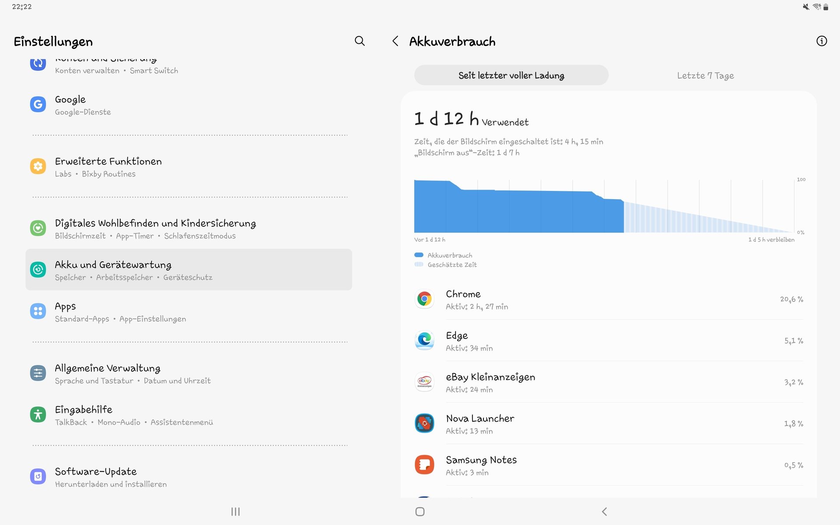Image resolution: width=840 pixels, height=525 pixels.
Task: Tap the Edge 5,1 % value
Action: click(x=794, y=341)
